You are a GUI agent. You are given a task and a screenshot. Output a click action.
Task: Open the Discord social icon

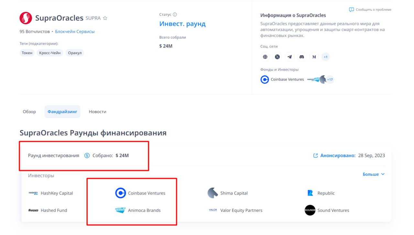click(302, 57)
